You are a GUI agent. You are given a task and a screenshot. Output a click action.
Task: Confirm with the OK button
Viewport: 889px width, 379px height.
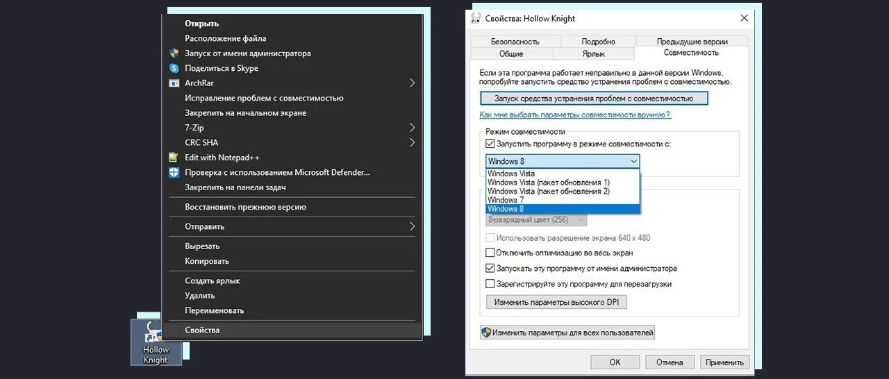(615, 362)
